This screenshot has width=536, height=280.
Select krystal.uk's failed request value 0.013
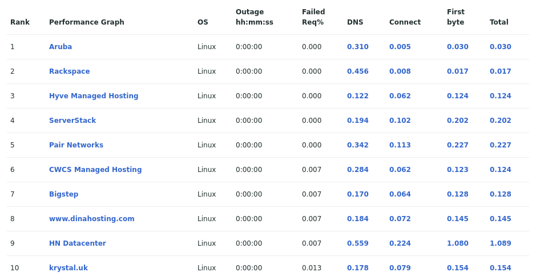[312, 267]
